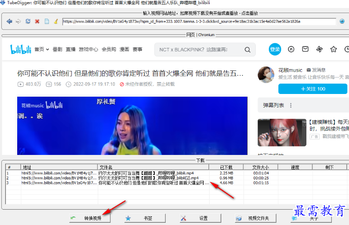Select download row 2 bilibili[2].mp4
This screenshot has height=225, width=349.
click(x=176, y=178)
